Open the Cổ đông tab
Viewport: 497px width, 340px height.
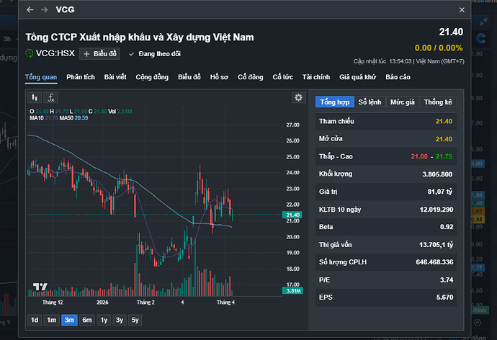251,77
